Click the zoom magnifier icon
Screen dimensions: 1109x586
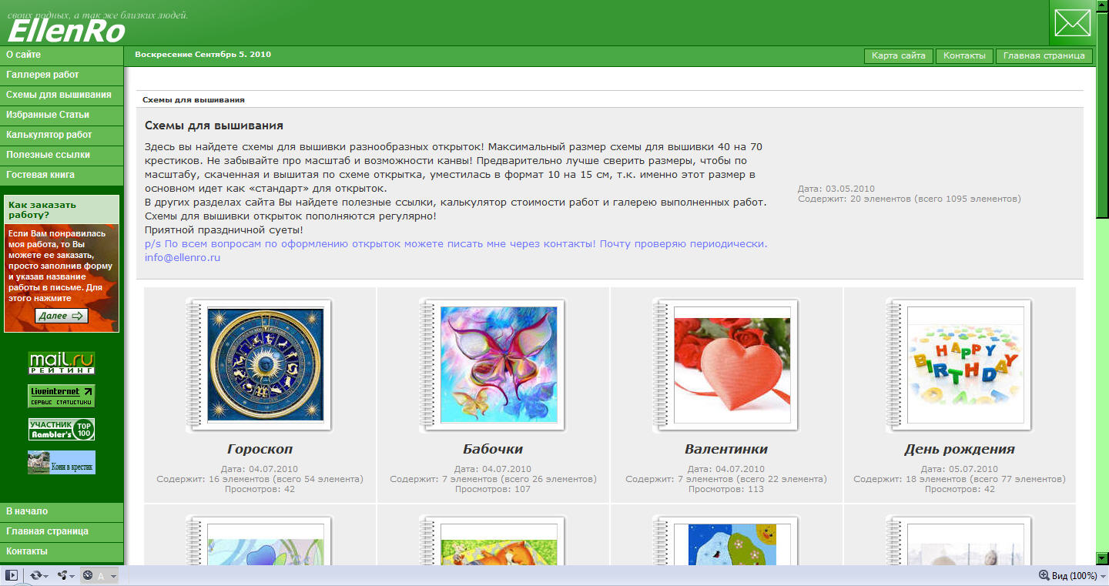click(1044, 575)
